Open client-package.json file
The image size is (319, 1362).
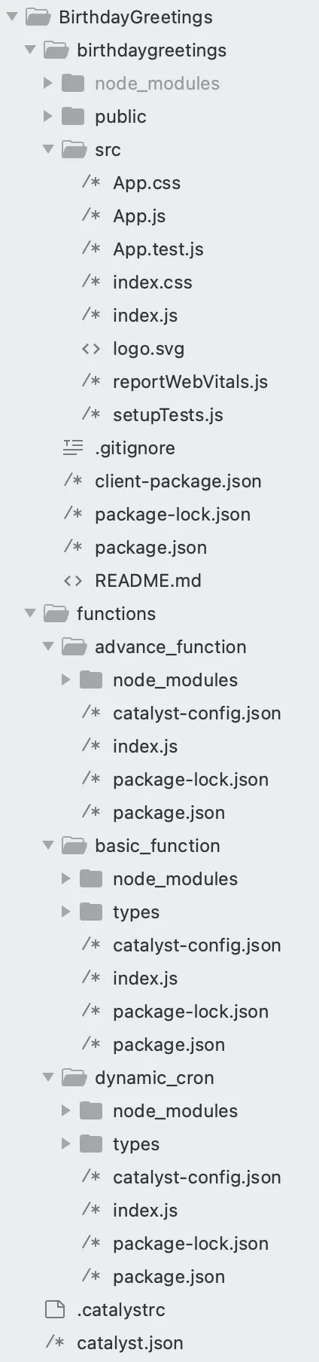[x=178, y=481]
